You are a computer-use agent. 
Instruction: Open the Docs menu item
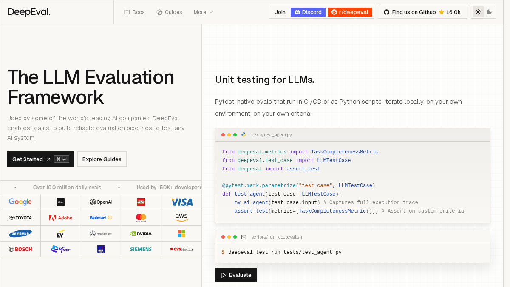[x=134, y=12]
